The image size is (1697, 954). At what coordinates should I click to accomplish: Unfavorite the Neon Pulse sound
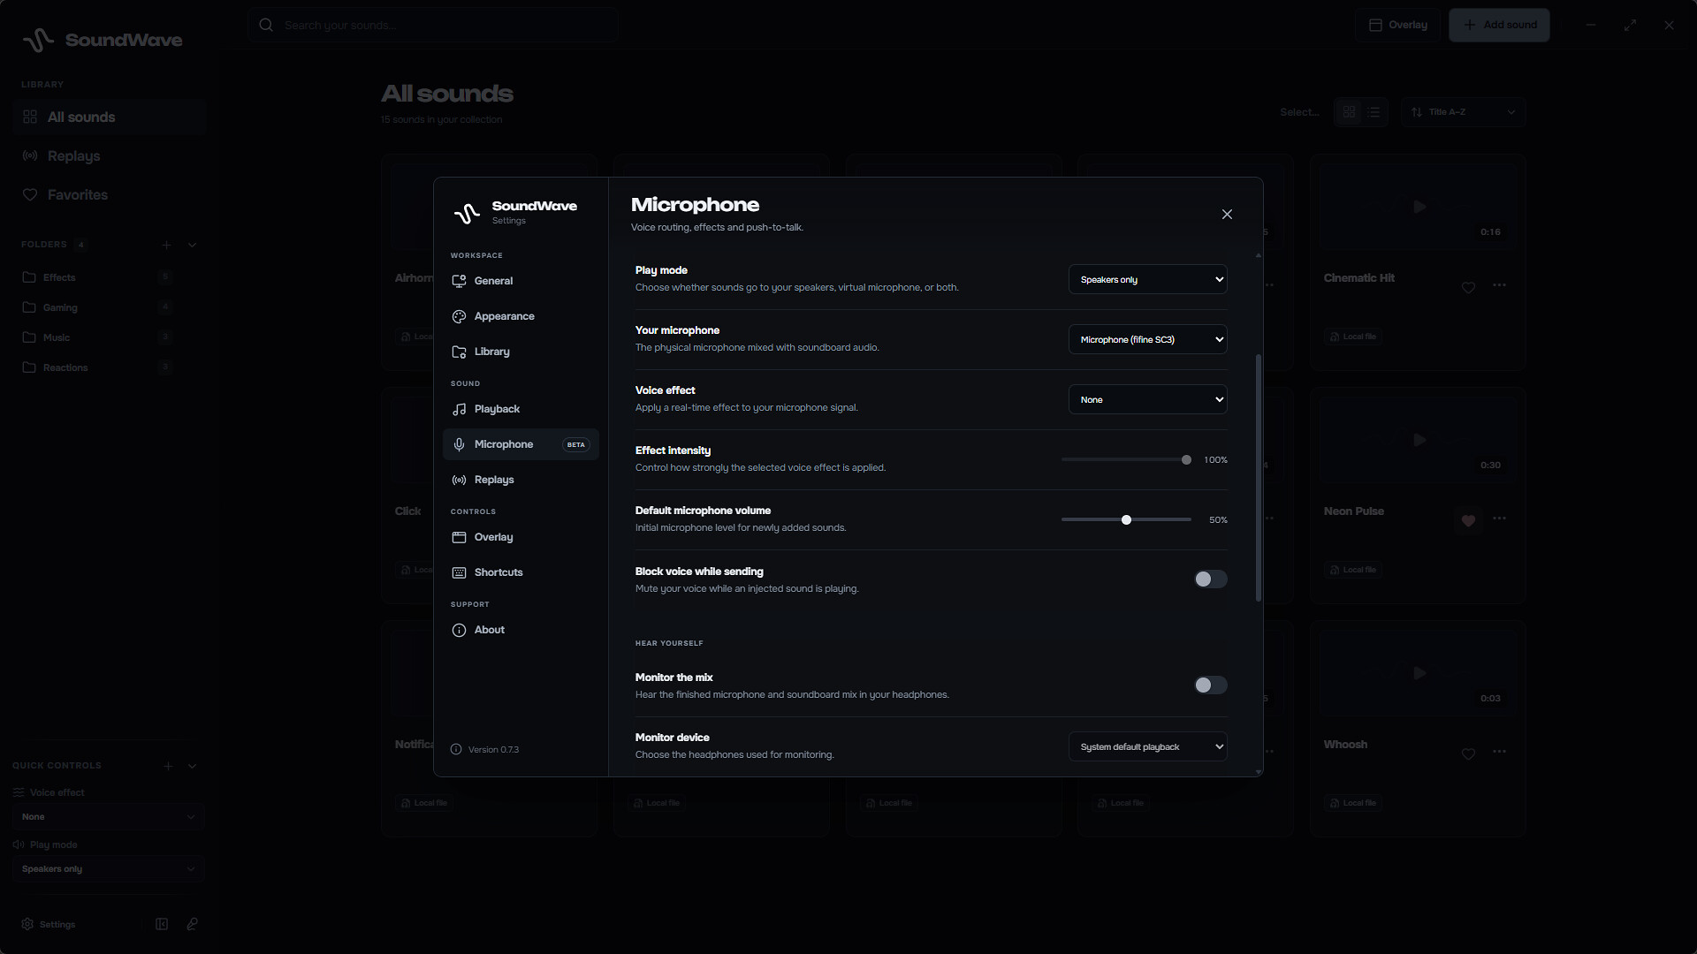click(1468, 520)
